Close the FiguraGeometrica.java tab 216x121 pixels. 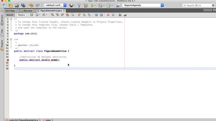(64, 10)
